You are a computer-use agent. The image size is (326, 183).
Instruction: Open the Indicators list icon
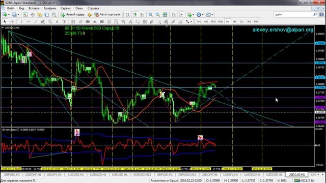pyautogui.click(x=189, y=15)
